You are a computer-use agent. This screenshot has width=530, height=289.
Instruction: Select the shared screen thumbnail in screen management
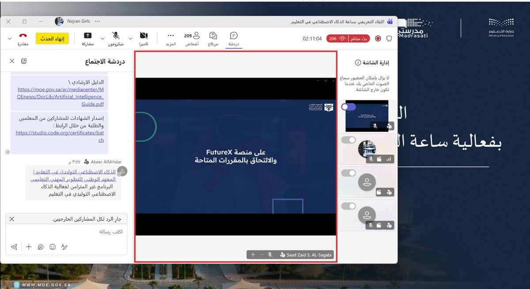[367, 116]
